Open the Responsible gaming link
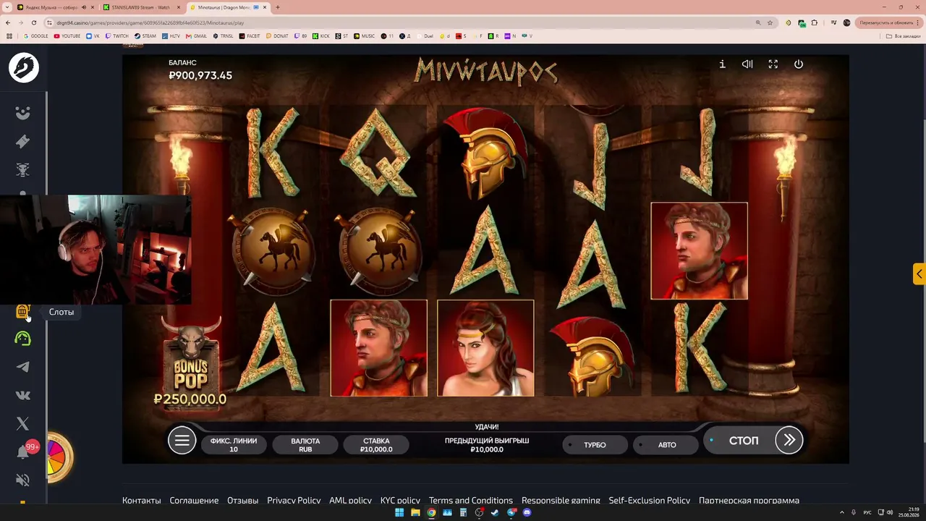Screen dimensions: 926x521 (x=561, y=501)
